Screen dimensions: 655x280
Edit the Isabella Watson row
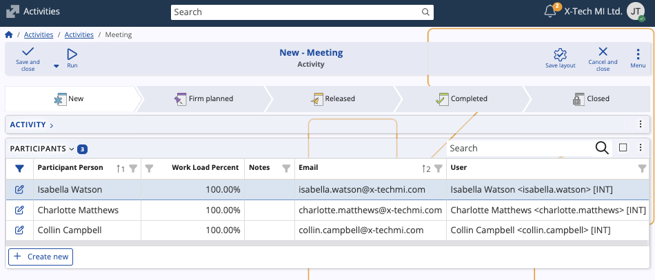click(x=19, y=189)
